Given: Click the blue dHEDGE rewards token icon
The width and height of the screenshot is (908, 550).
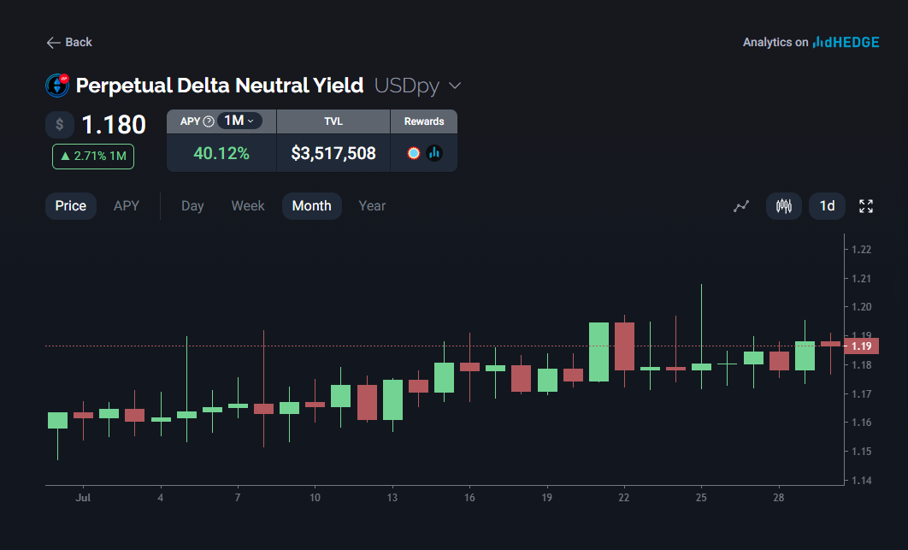Looking at the screenshot, I should click(434, 153).
